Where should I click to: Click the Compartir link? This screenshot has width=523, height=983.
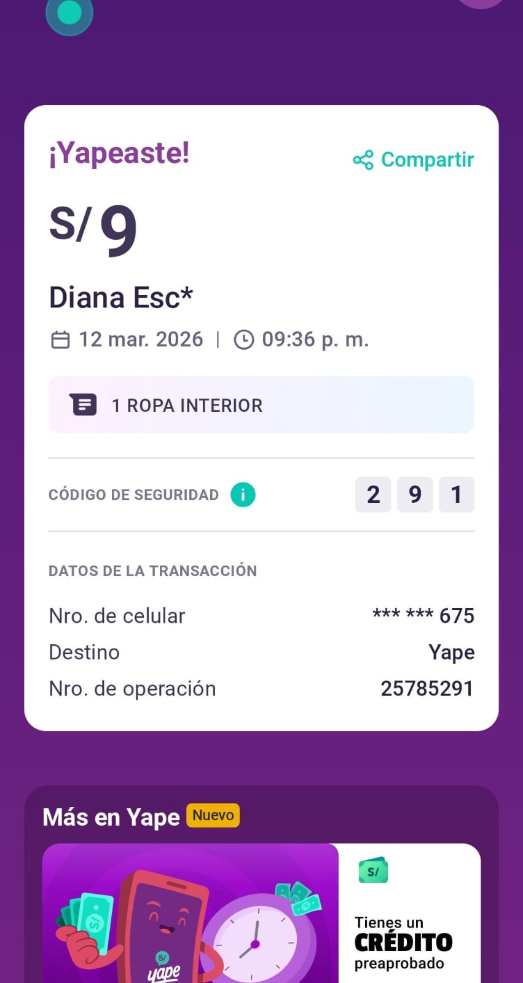tap(427, 160)
